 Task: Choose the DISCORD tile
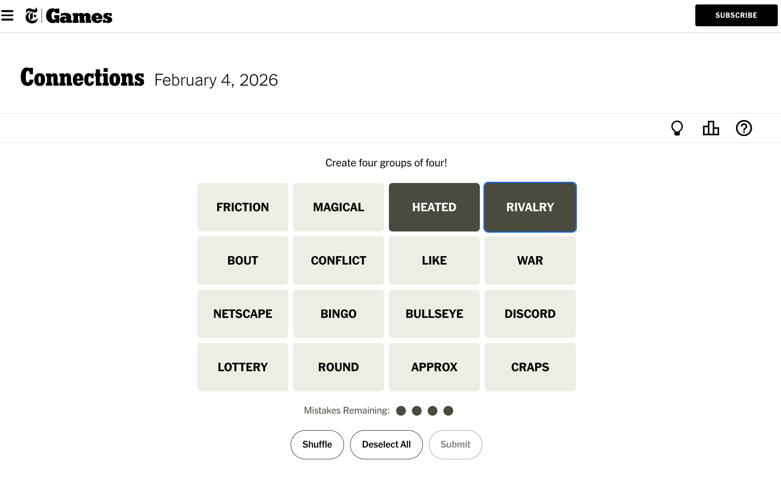pyautogui.click(x=530, y=314)
